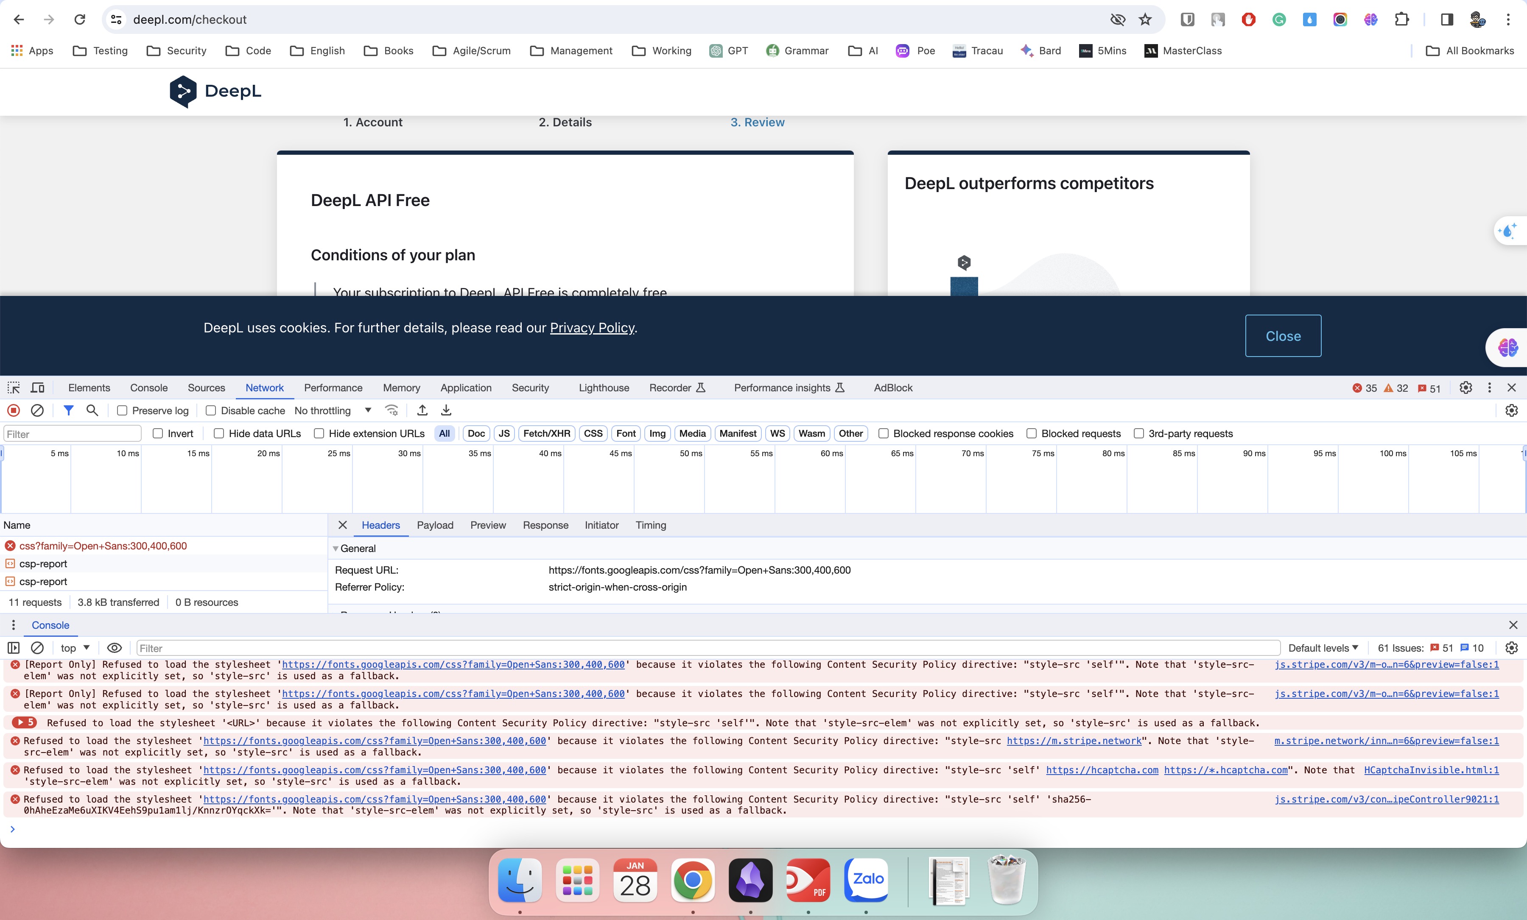Check Blocked requests checkbox
Image resolution: width=1527 pixels, height=920 pixels.
point(1032,434)
